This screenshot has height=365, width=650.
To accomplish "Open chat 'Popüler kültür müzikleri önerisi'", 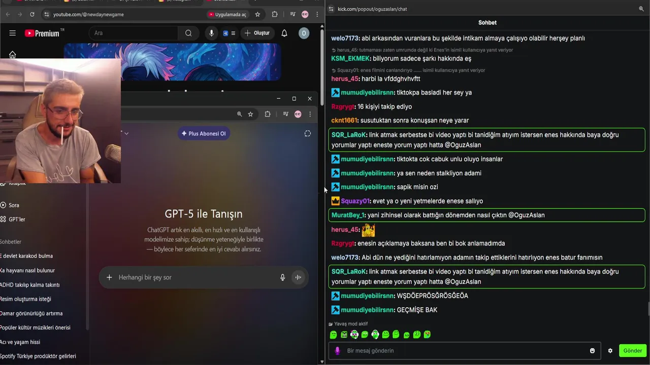I will pos(35,327).
